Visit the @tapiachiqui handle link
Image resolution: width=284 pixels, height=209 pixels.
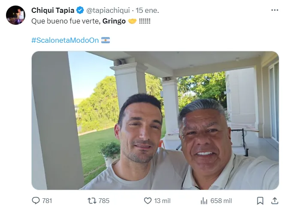tap(108, 10)
